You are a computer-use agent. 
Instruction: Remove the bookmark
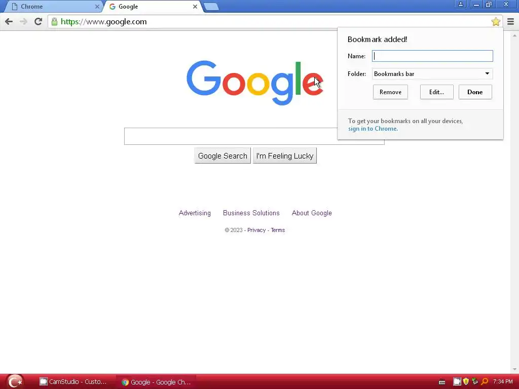[390, 92]
